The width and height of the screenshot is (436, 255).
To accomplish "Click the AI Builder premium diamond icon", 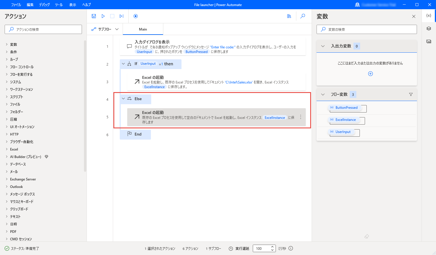I will pyautogui.click(x=46, y=157).
